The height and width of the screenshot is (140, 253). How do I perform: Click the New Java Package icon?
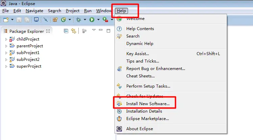click(55, 20)
